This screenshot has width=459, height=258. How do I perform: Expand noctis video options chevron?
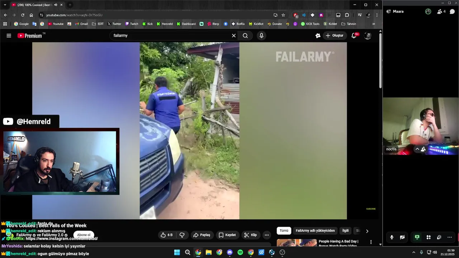417,149
